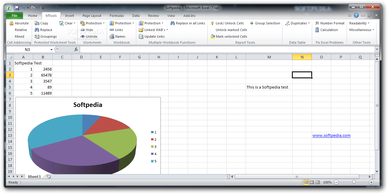This screenshot has width=388, height=194.
Task: Click the Replace binoculars tool
Action: click(44, 30)
